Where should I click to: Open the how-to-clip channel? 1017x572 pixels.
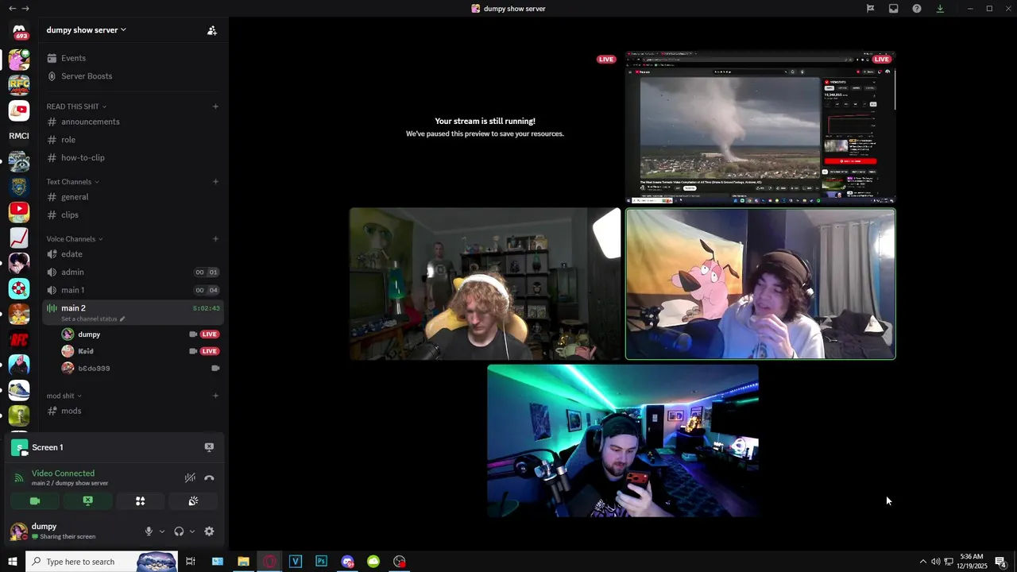(x=133, y=157)
